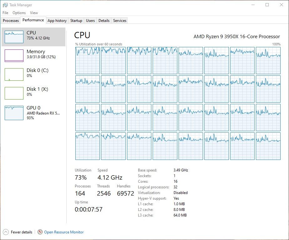289x240 pixels.
Task: Switch to the Details tab
Action: point(104,21)
